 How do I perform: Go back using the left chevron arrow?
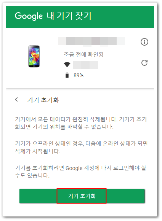tap(16, 100)
